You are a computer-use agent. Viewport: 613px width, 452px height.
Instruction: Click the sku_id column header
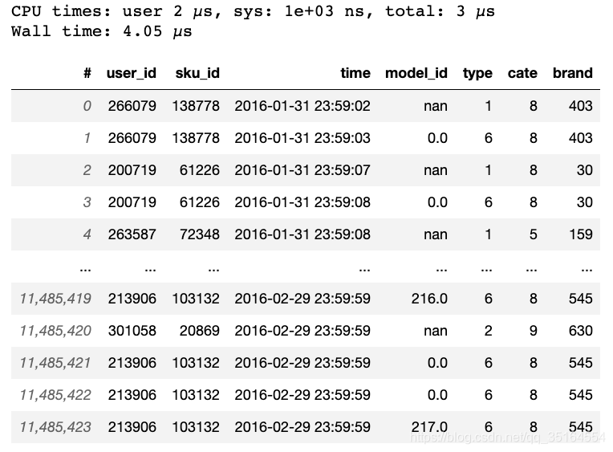coord(197,73)
